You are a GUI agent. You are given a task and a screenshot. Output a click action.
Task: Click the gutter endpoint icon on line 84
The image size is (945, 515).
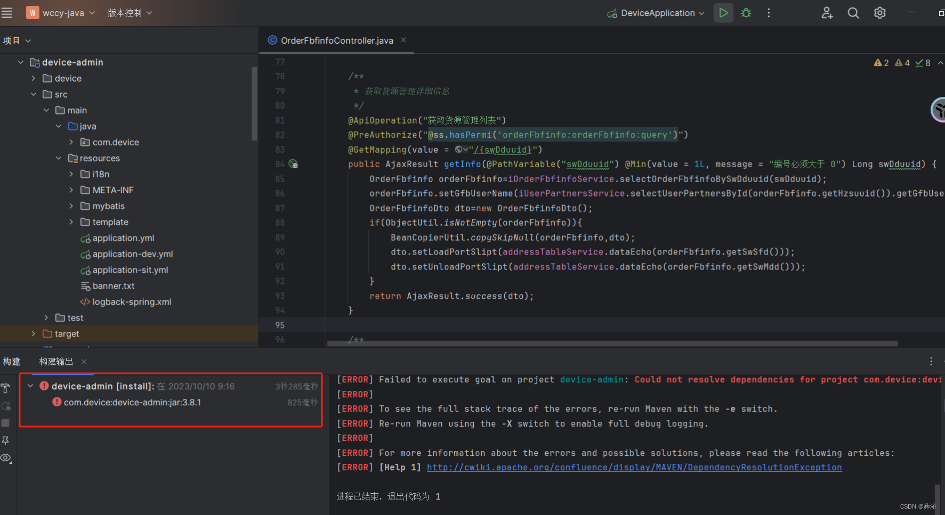coord(294,164)
